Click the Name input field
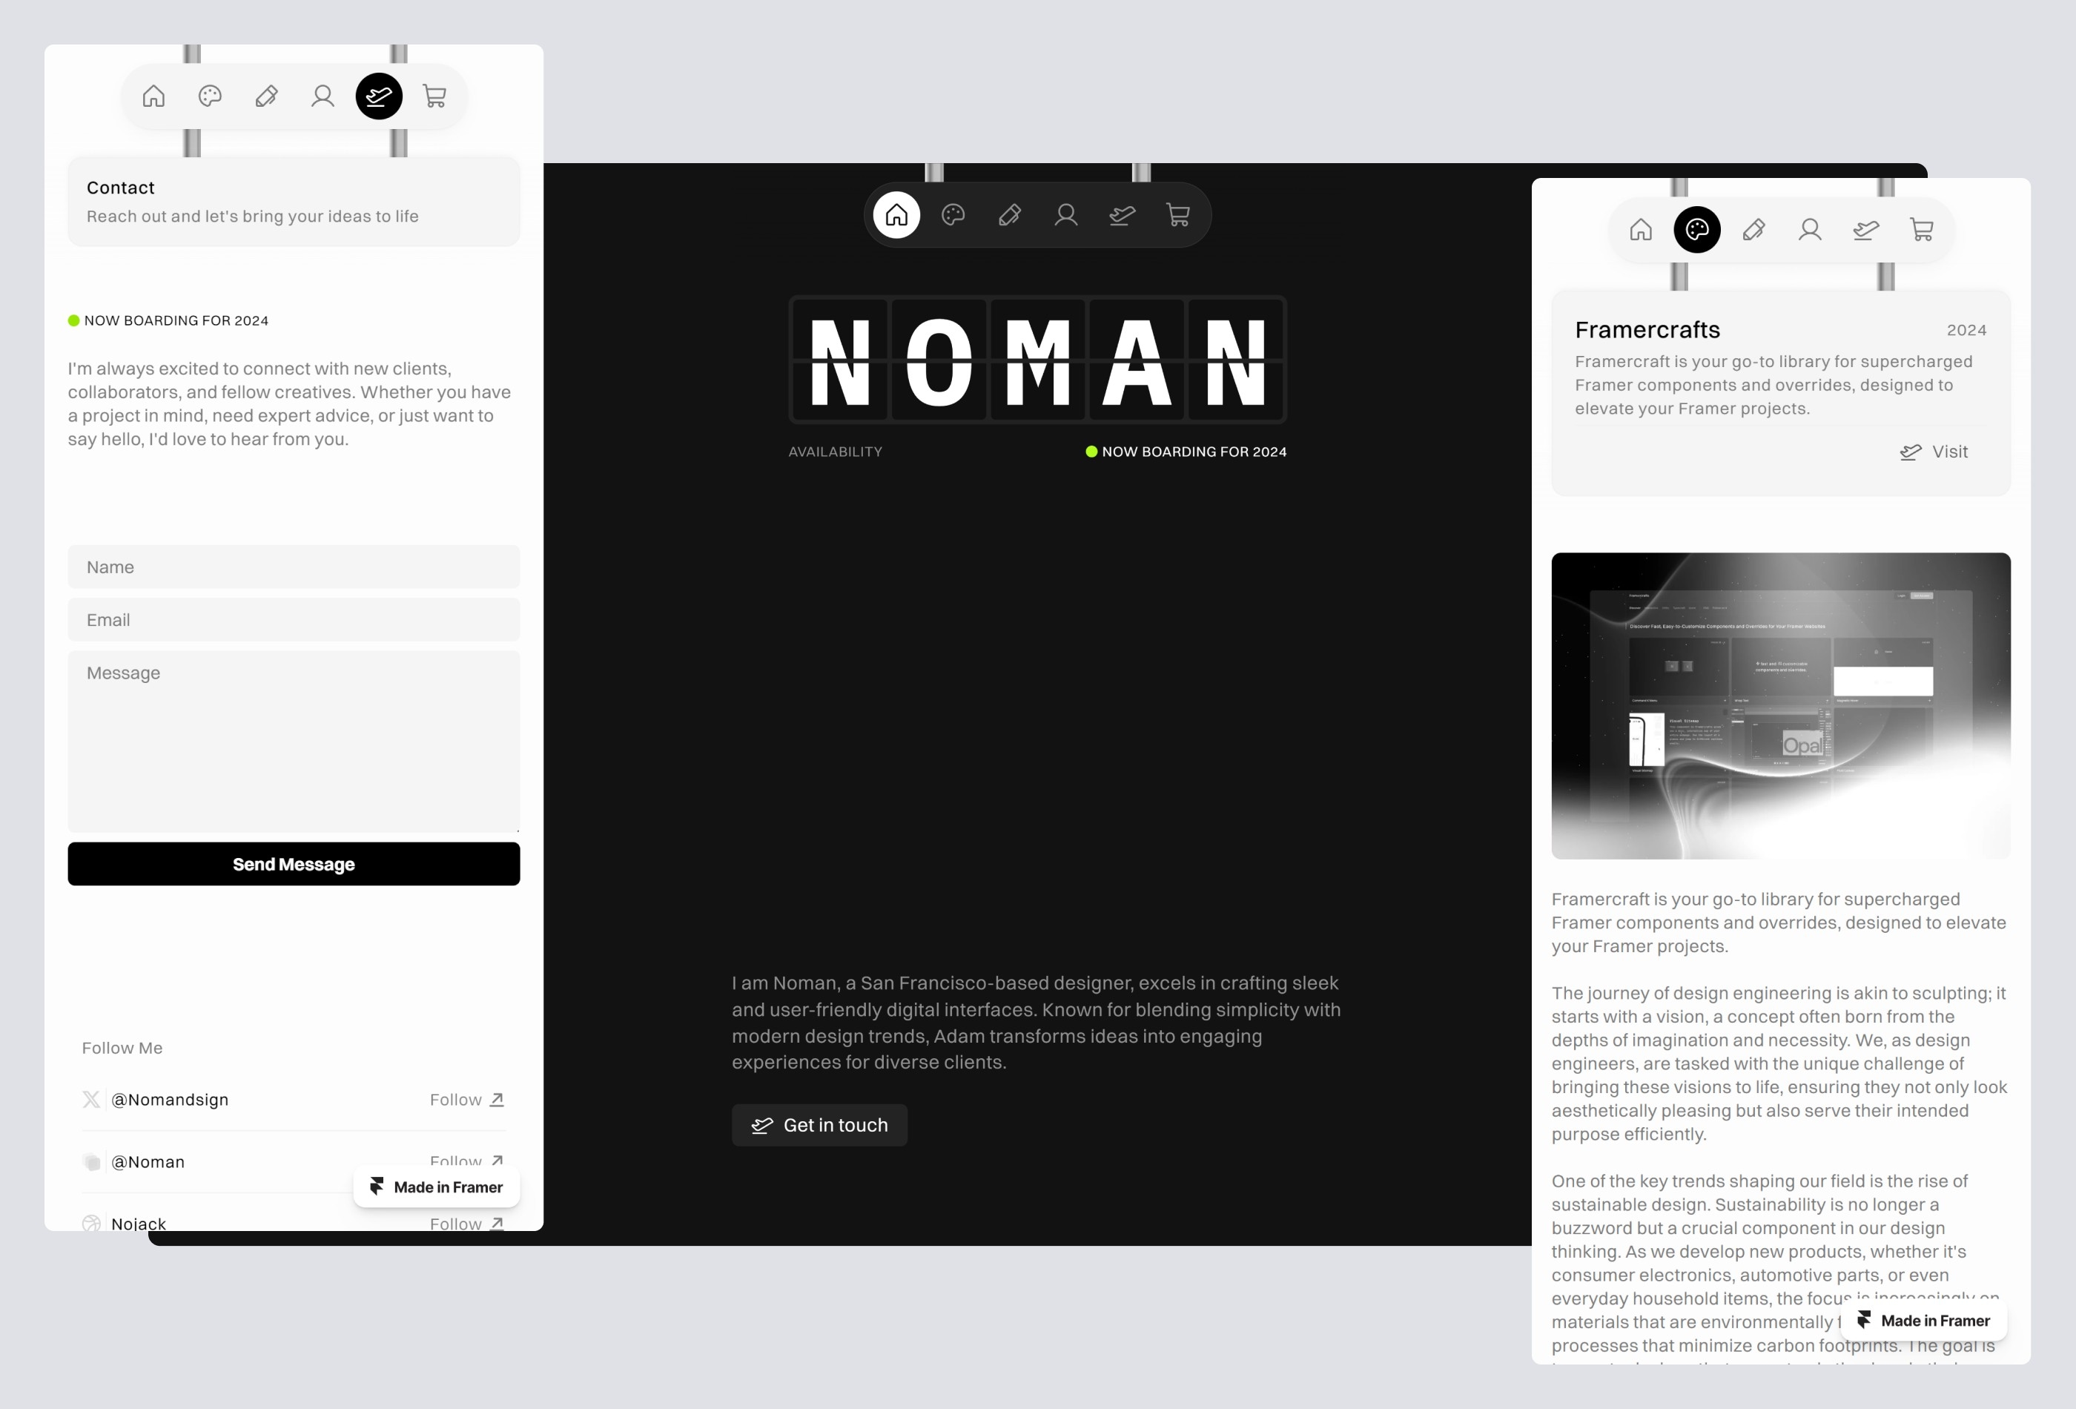 click(x=292, y=566)
